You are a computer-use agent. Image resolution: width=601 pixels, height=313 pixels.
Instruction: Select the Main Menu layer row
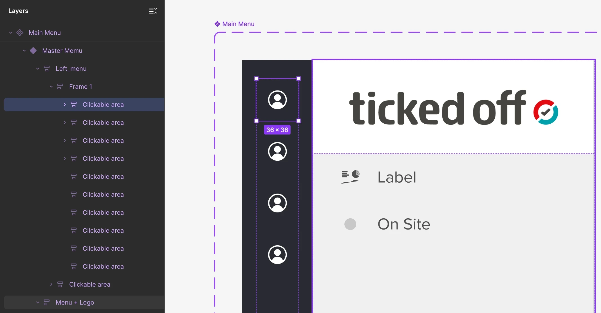tap(82, 33)
